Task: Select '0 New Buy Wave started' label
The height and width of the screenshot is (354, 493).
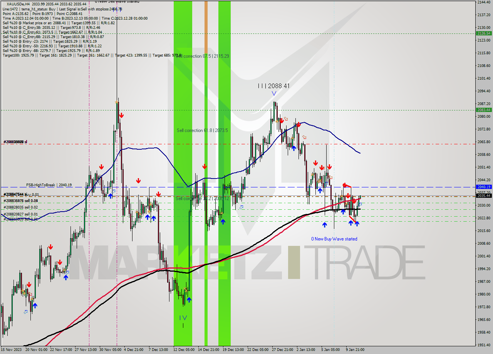Action: (x=334, y=239)
